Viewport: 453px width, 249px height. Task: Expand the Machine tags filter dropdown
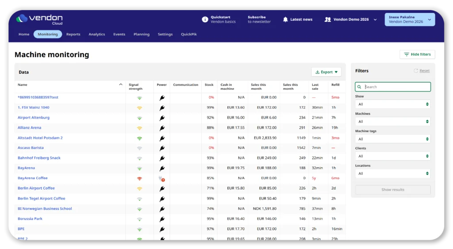tap(392, 139)
